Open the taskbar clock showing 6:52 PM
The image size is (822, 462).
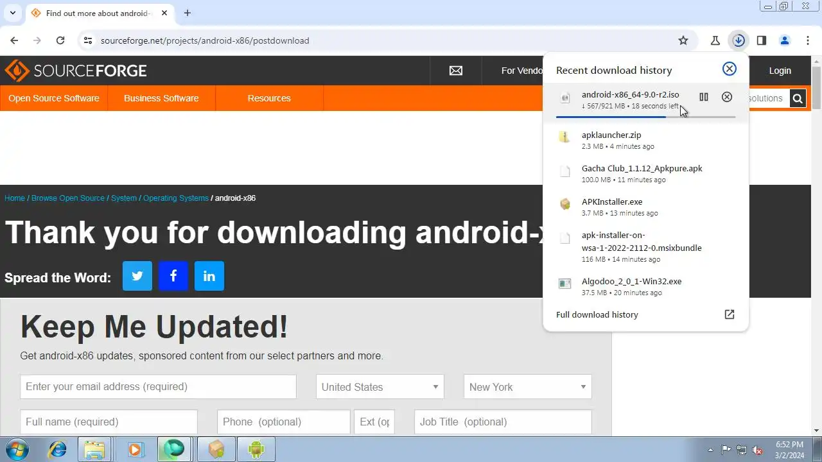click(789, 450)
